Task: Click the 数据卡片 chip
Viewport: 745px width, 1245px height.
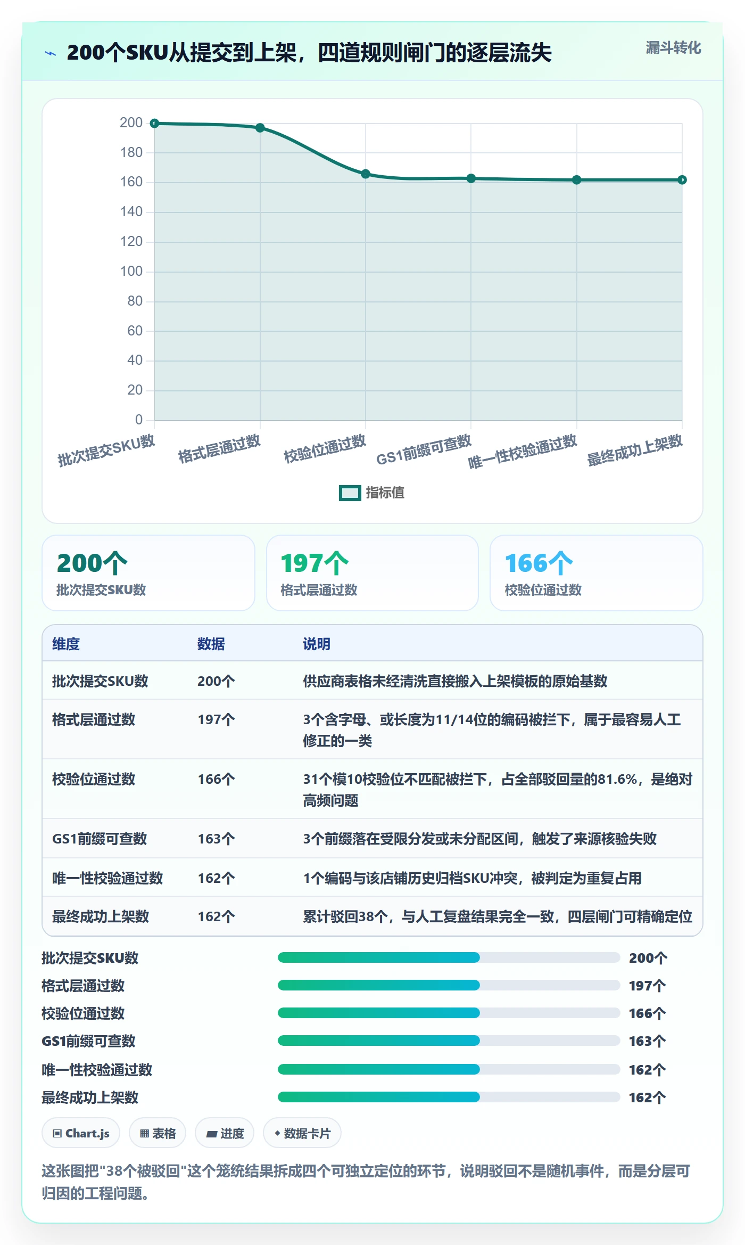Action: (x=302, y=1133)
